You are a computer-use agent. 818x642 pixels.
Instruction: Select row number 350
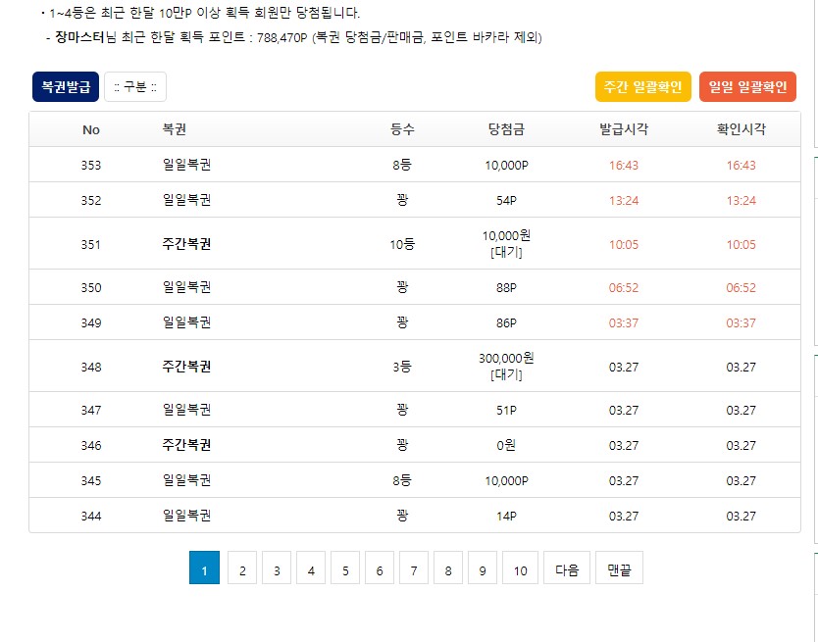(x=91, y=288)
